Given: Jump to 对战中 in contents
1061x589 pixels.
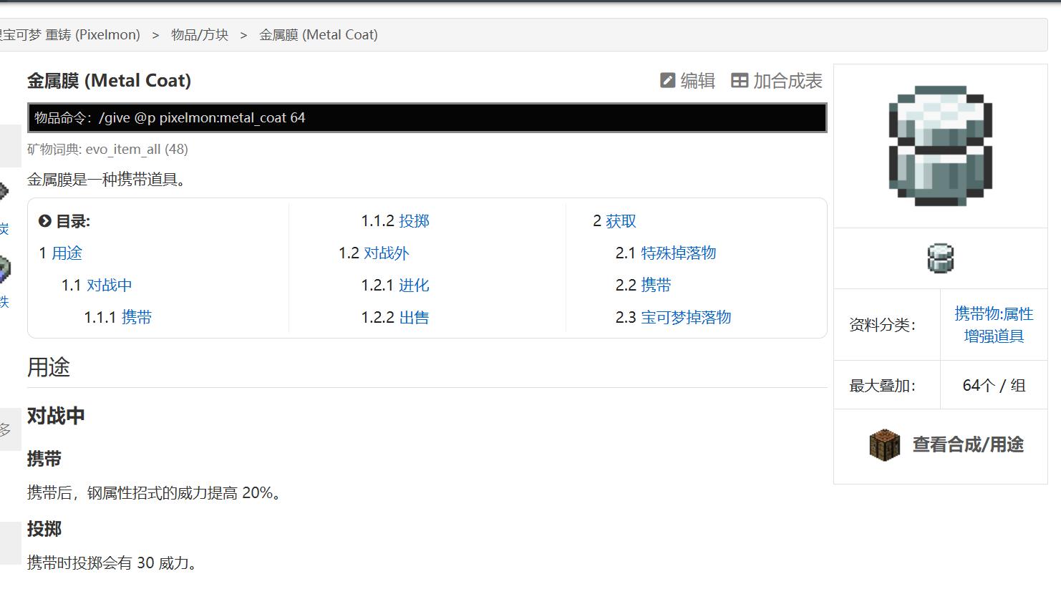Looking at the screenshot, I should 110,286.
